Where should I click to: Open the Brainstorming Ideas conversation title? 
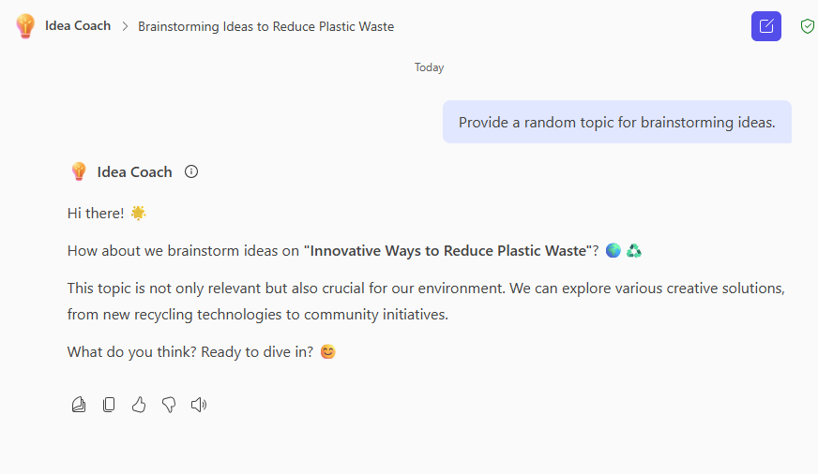[265, 26]
